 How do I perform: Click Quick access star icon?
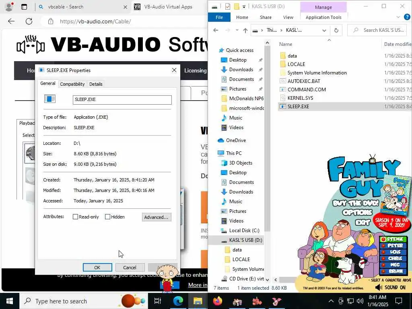222,50
